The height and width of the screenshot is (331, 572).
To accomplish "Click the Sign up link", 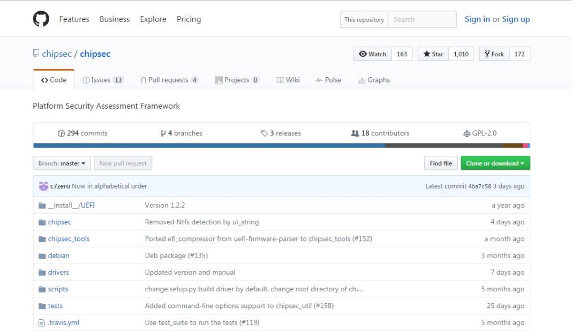I will coord(516,19).
